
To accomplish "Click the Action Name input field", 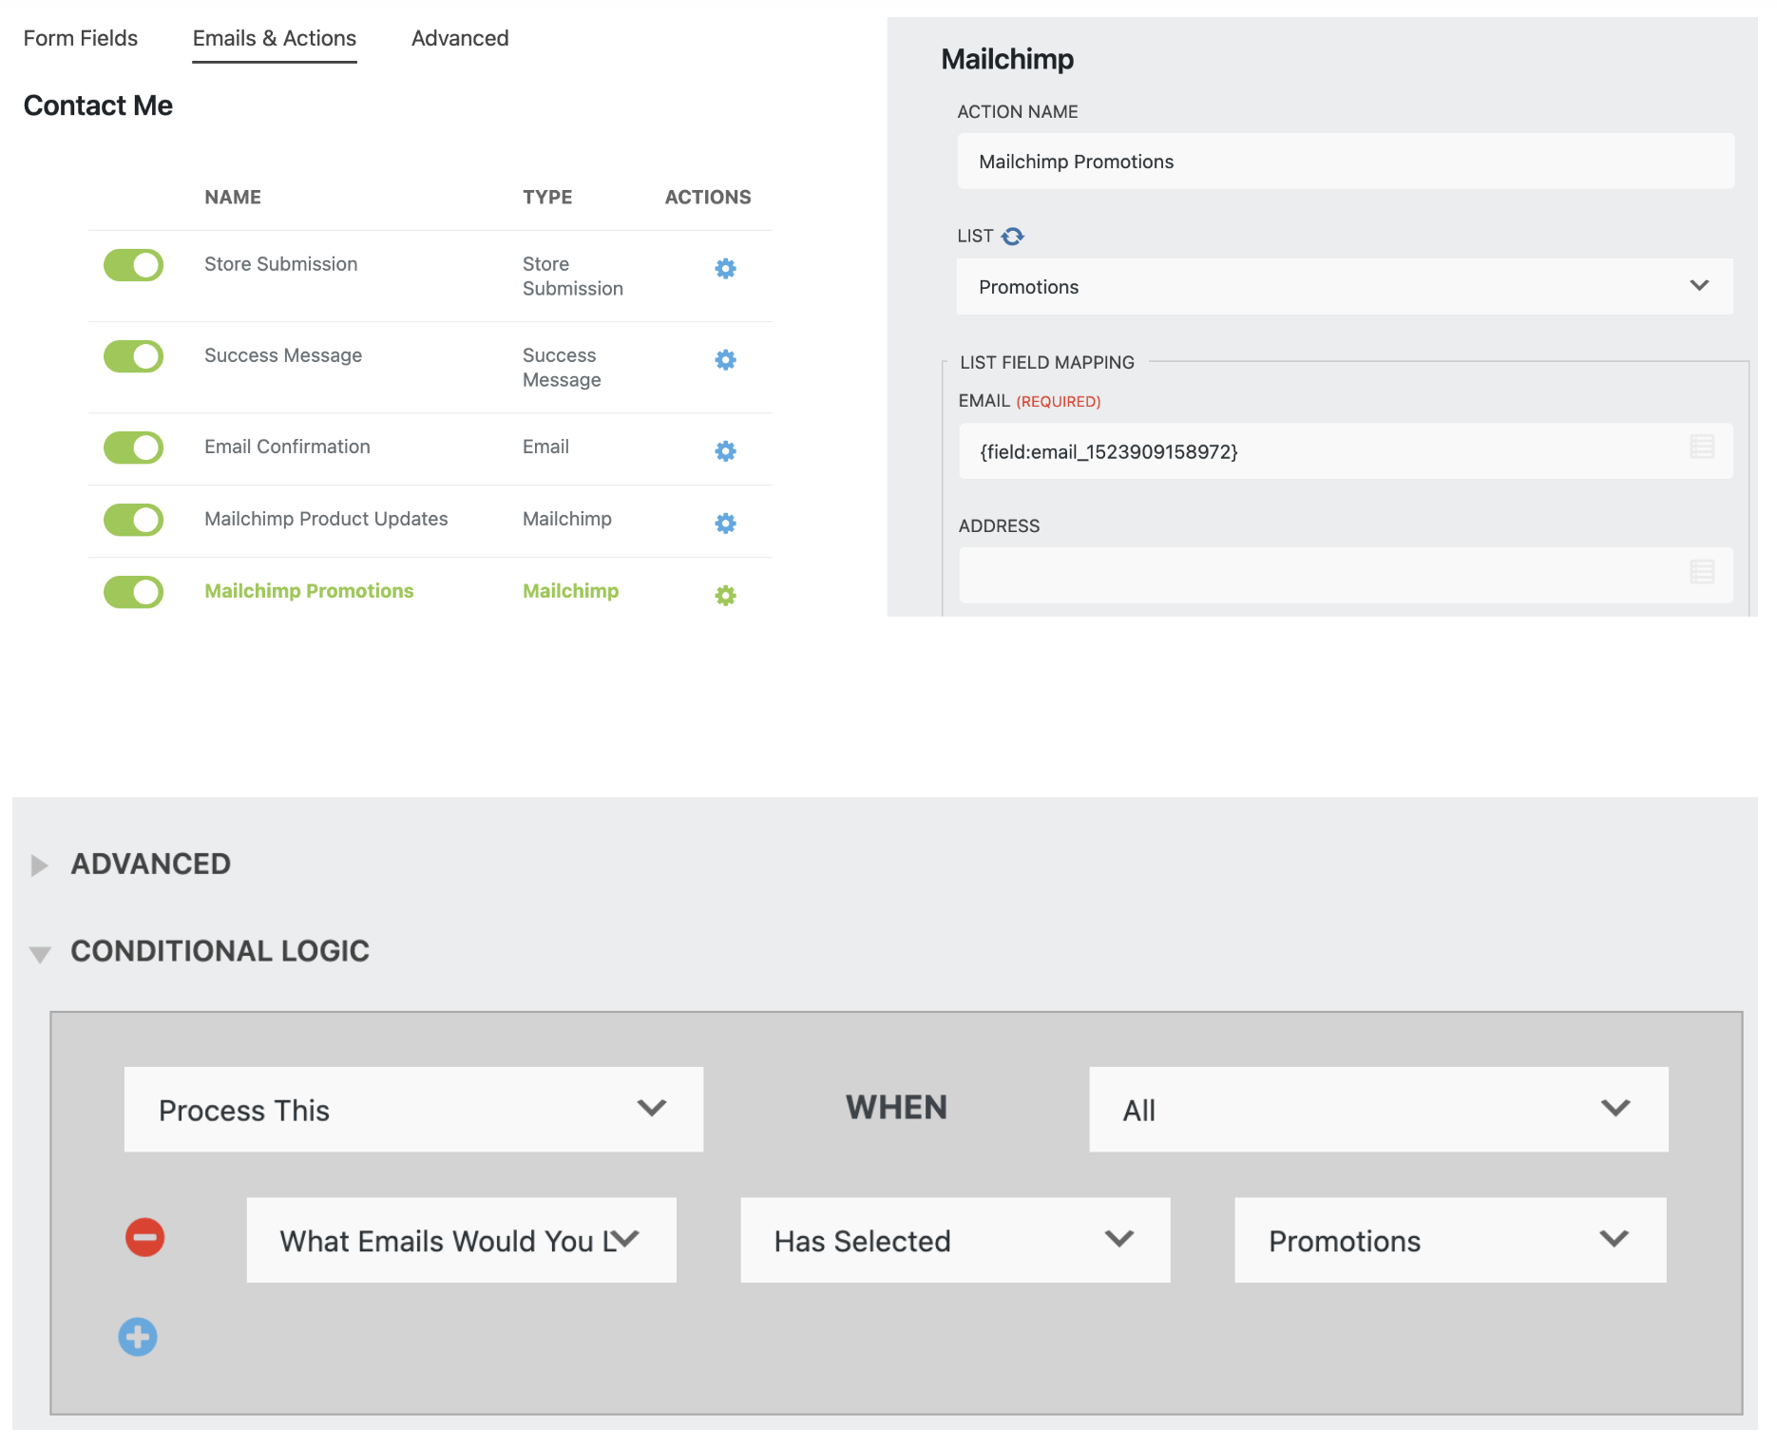I will click(1344, 161).
